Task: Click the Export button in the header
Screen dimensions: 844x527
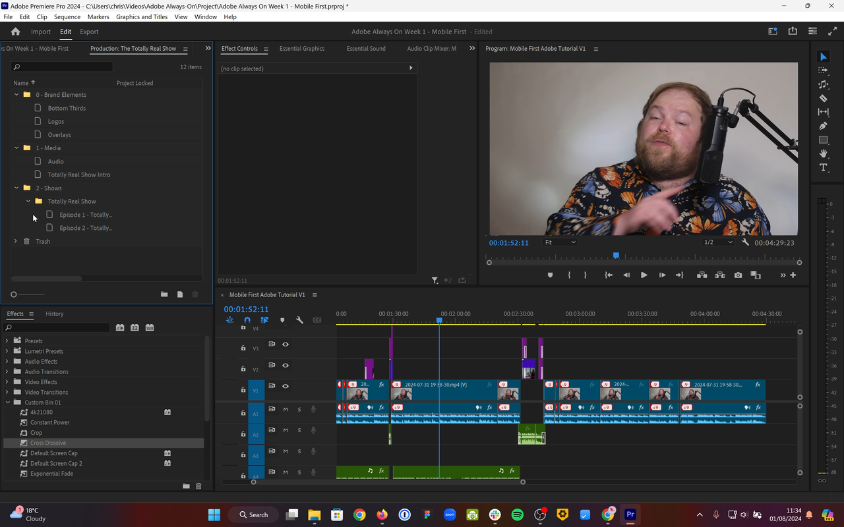Action: tap(89, 31)
